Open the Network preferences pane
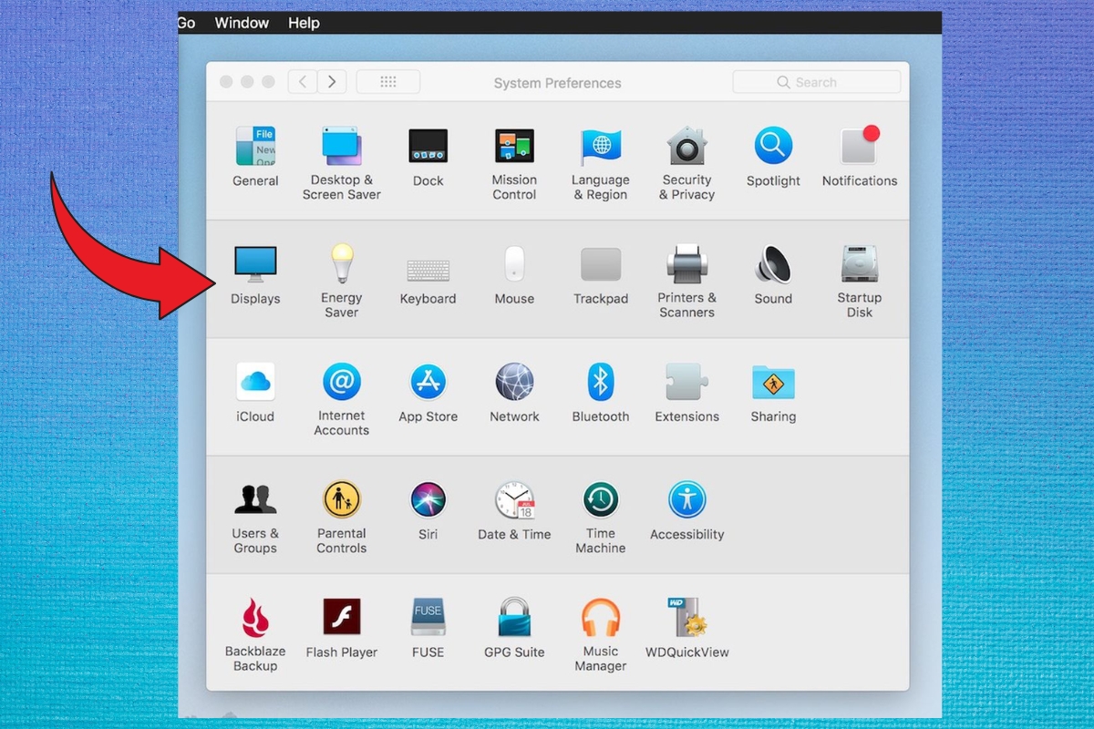Image resolution: width=1094 pixels, height=729 pixels. (x=514, y=393)
